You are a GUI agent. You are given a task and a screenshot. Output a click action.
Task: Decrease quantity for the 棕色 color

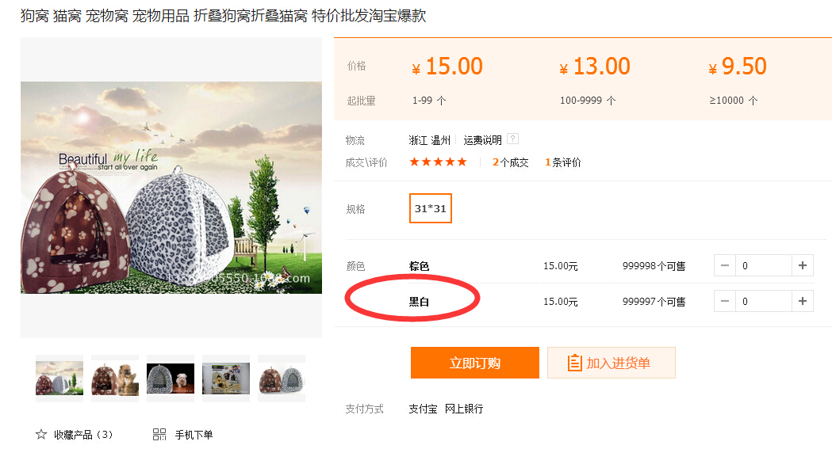click(725, 266)
